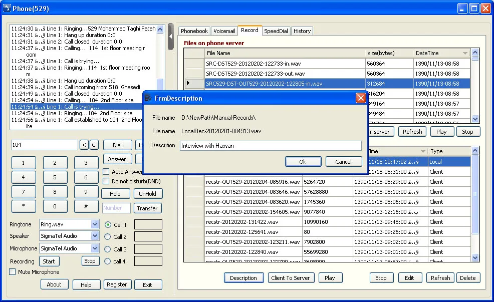
Task: Click Cancel in FrmDescription dialog
Action: (x=343, y=162)
